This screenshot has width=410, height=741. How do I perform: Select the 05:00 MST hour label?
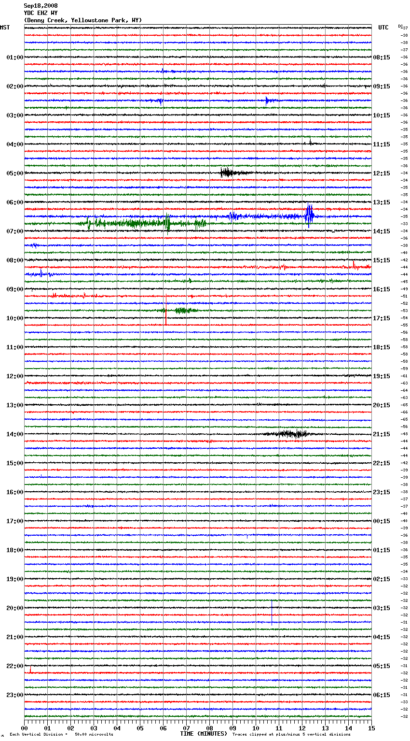point(15,173)
